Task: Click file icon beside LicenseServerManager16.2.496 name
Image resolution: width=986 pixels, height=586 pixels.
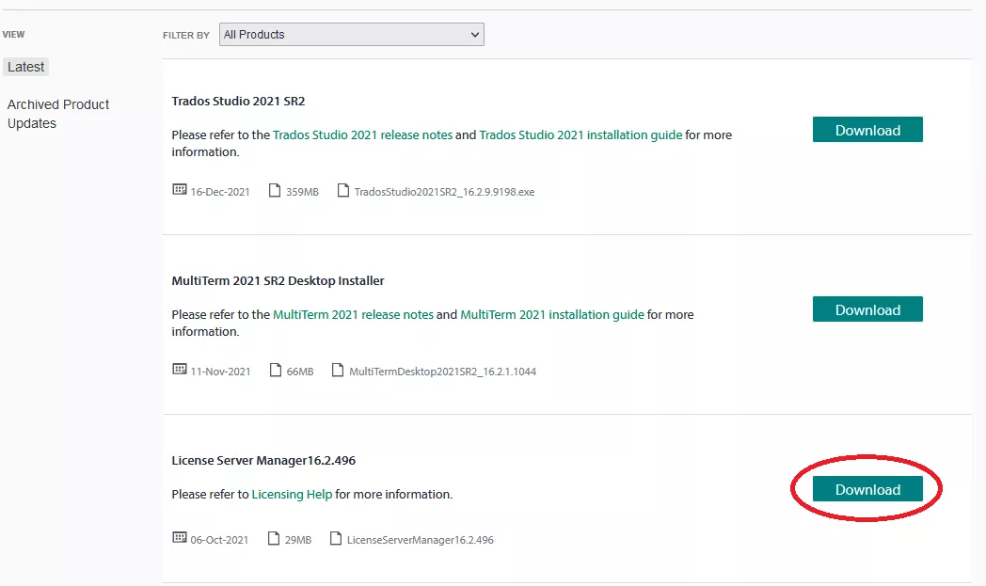Action: coord(336,538)
